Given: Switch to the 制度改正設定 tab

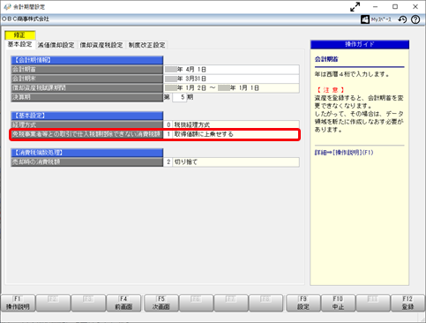Looking at the screenshot, I should 146,45.
